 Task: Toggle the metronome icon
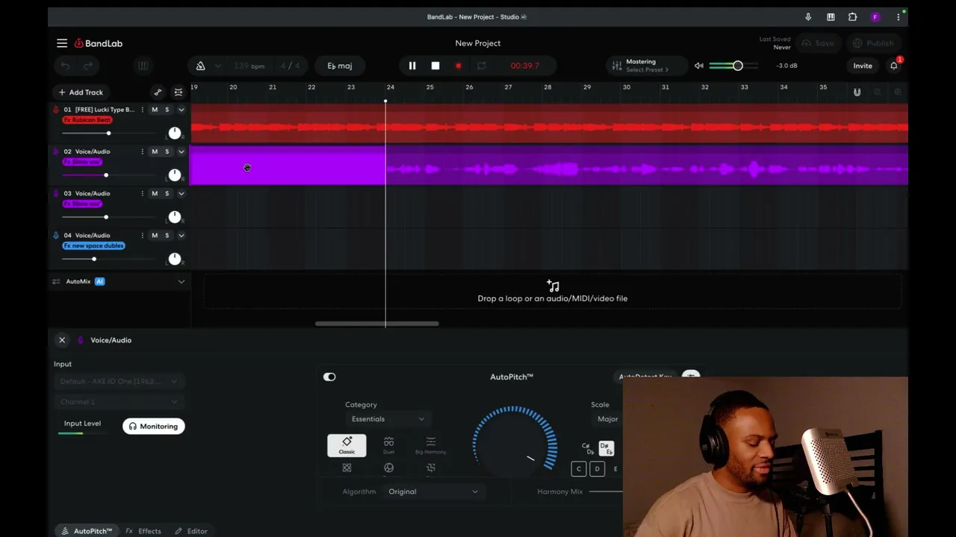click(200, 66)
